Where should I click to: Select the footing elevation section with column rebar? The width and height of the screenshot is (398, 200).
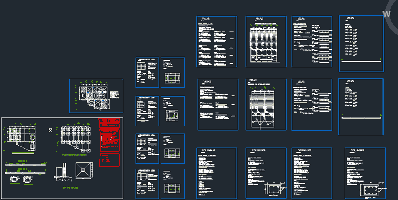[x=63, y=172]
